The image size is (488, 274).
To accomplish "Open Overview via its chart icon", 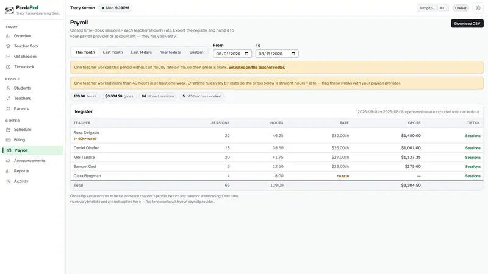I will [x=8, y=36].
